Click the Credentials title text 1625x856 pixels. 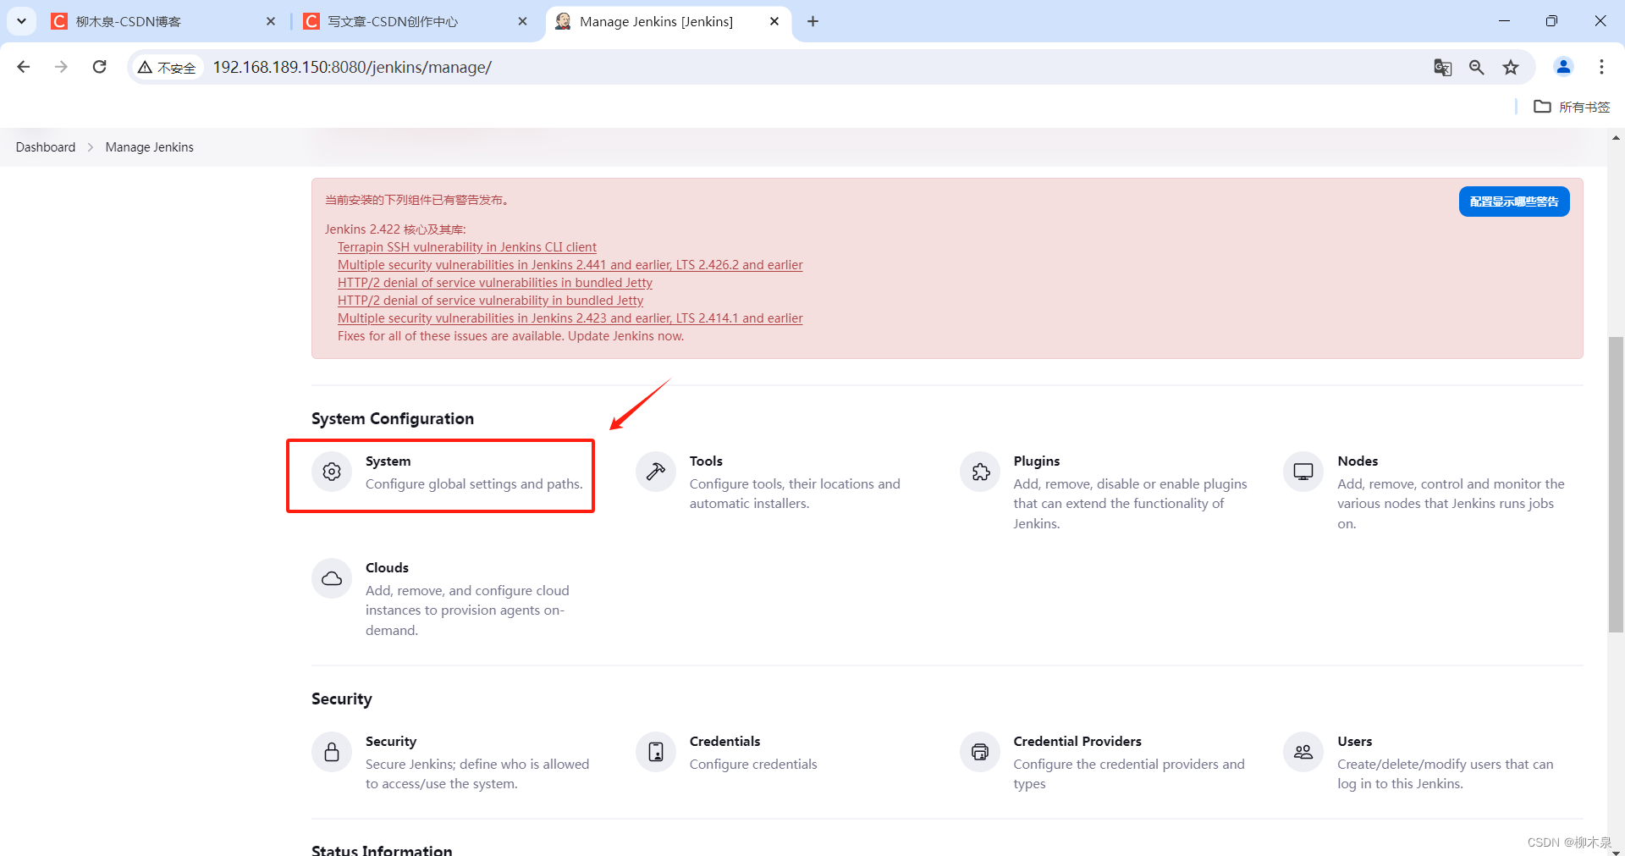(725, 742)
